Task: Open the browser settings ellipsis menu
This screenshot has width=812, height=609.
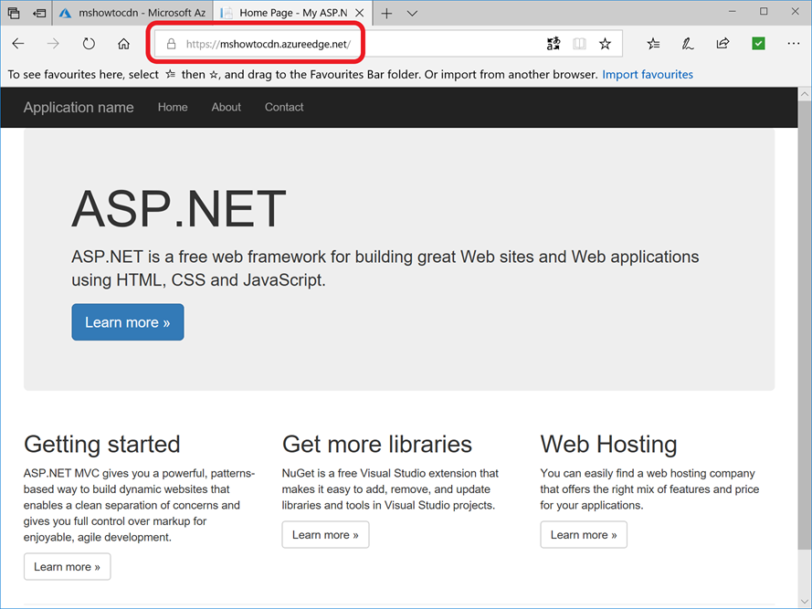Action: tap(794, 44)
